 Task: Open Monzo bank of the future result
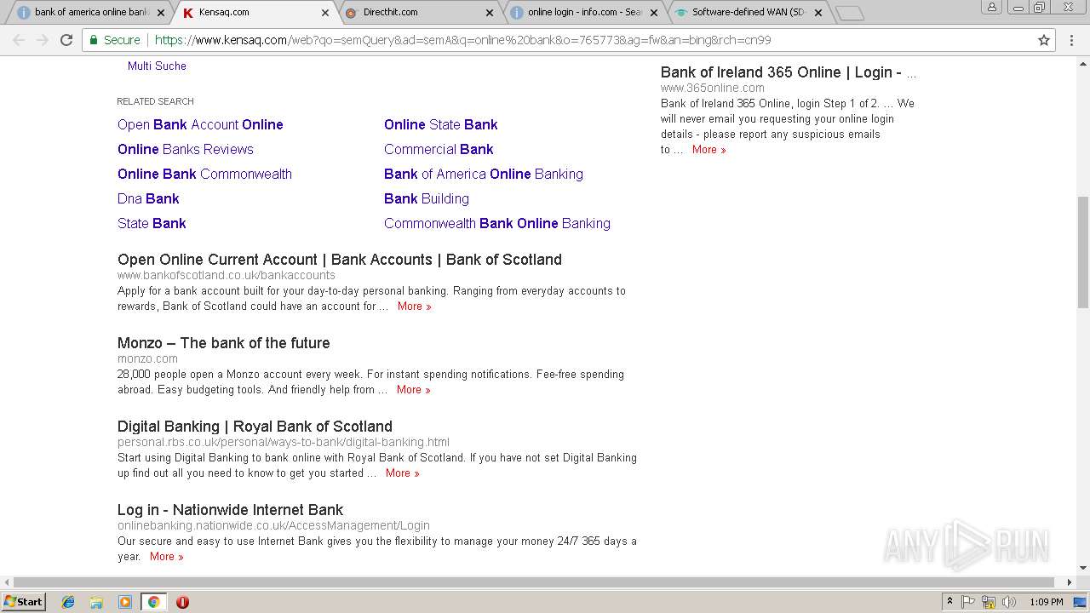click(x=224, y=343)
